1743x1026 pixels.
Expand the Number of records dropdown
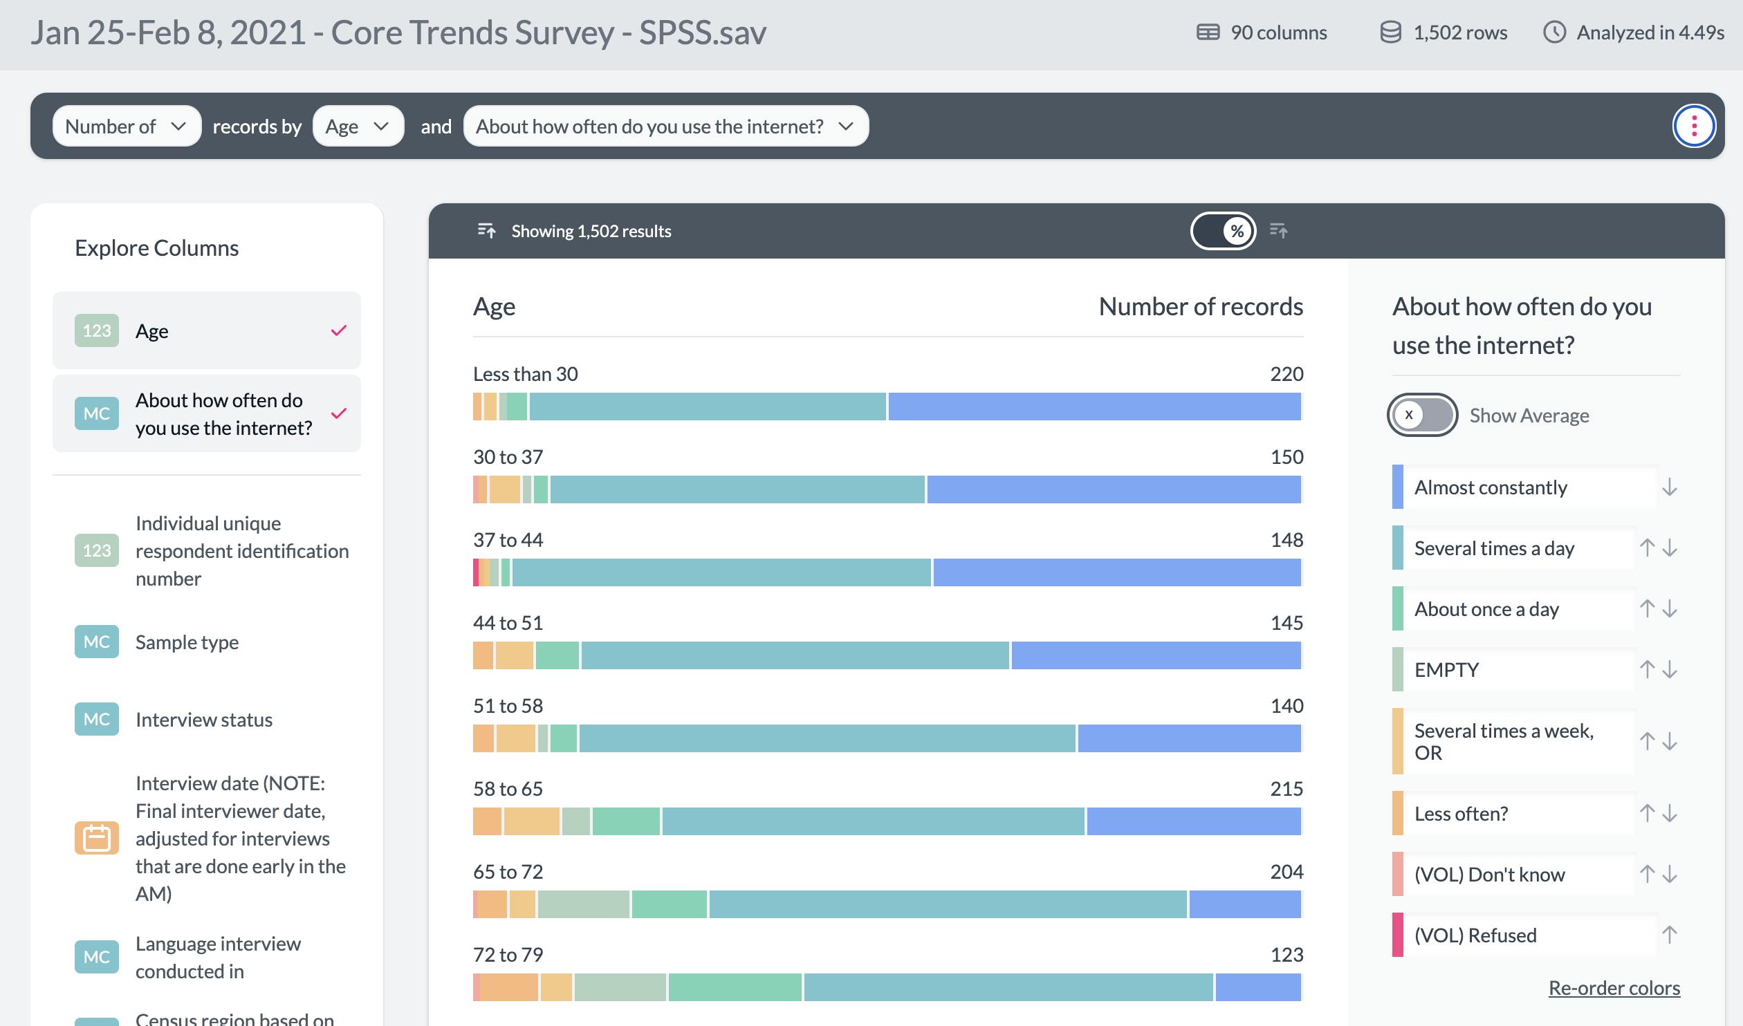[122, 124]
